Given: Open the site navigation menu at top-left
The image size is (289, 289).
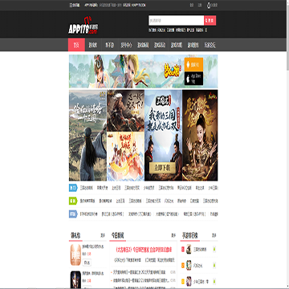Looking at the screenshot, I should (x=75, y=5).
